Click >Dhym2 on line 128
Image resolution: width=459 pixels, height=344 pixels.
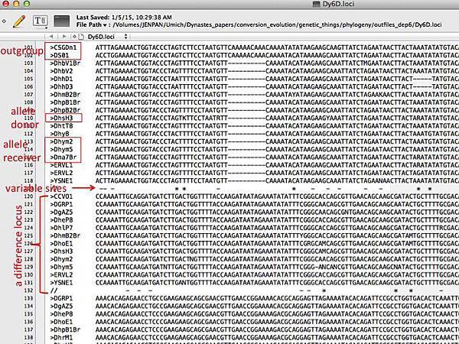(61, 259)
